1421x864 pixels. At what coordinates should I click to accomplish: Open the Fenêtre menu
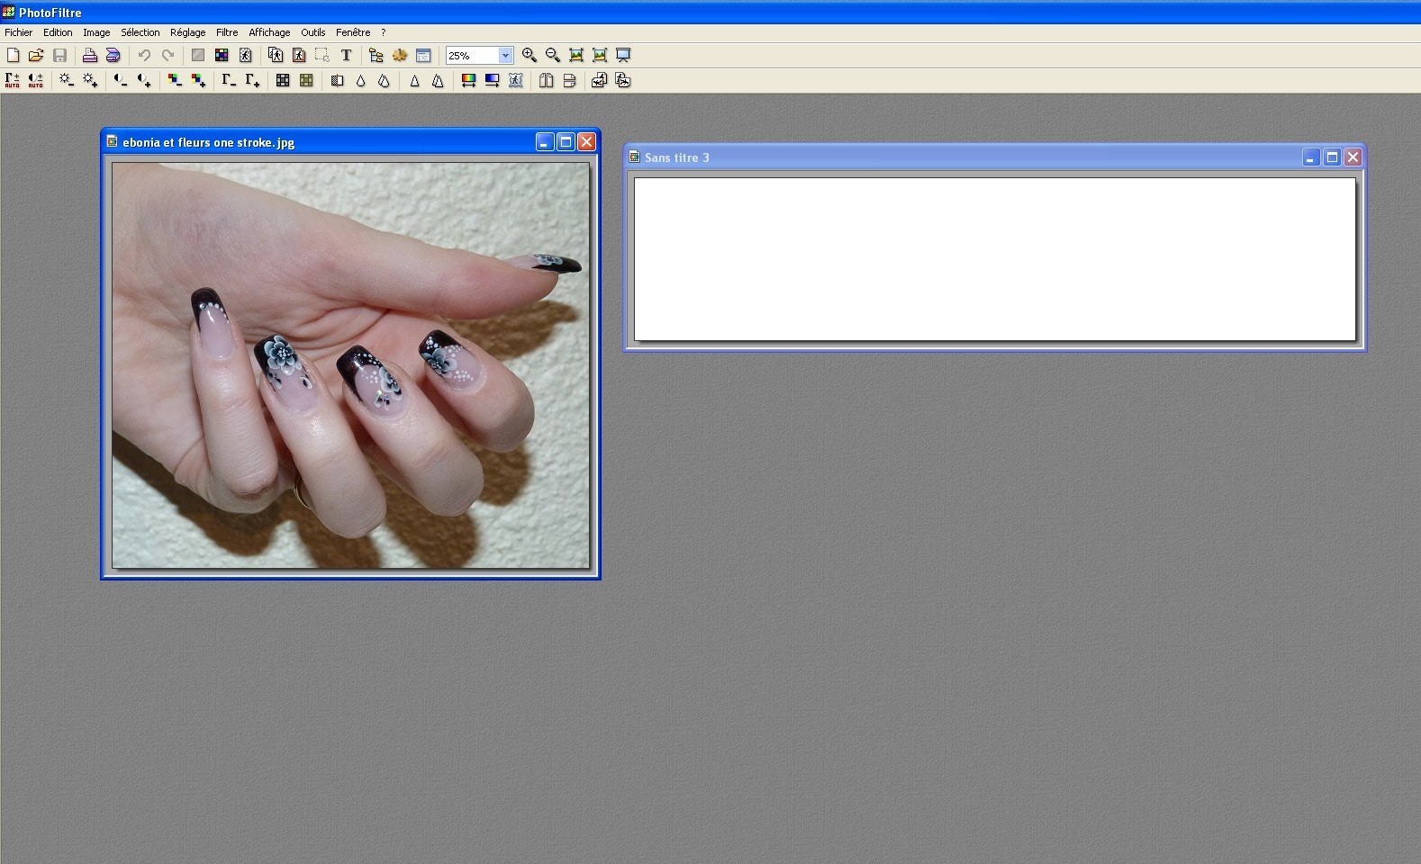click(x=353, y=32)
